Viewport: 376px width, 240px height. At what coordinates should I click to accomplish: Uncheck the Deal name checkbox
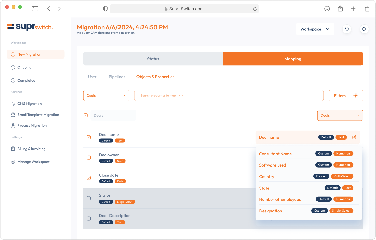click(x=89, y=137)
